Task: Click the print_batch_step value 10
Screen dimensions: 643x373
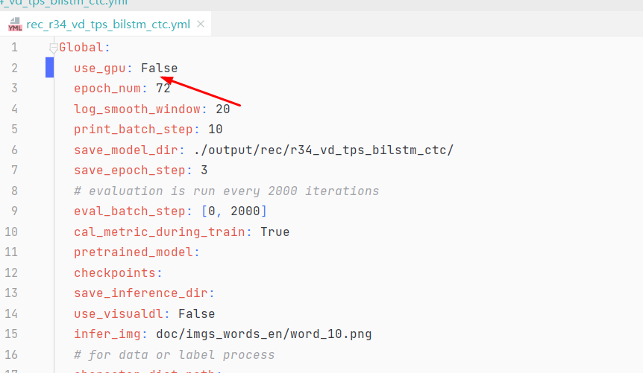Action: coord(215,130)
